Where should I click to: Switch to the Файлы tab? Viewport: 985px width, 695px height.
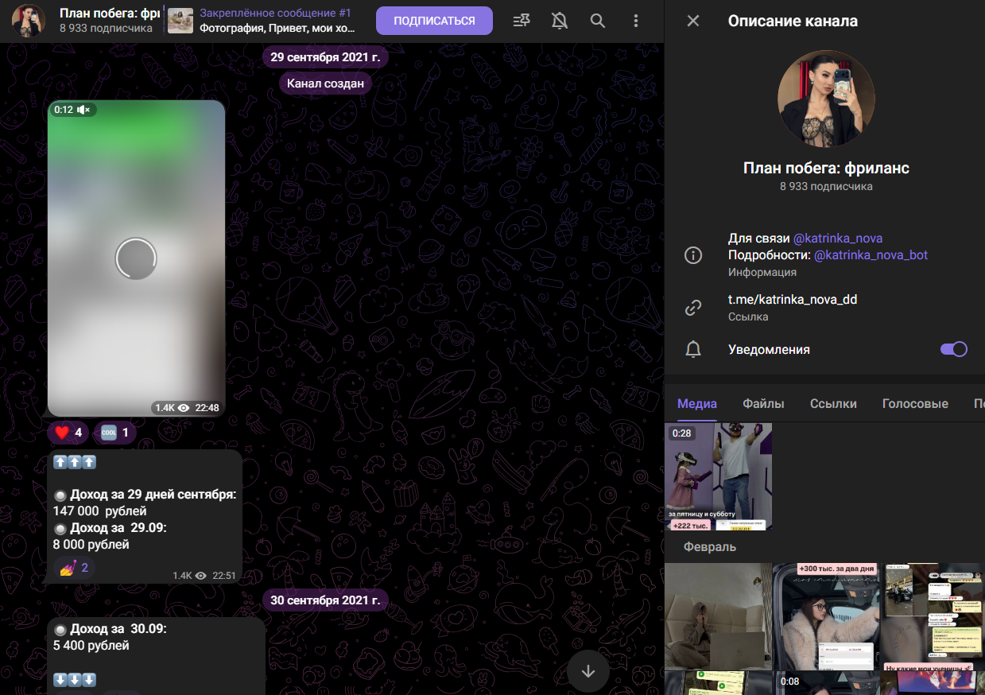(x=763, y=404)
